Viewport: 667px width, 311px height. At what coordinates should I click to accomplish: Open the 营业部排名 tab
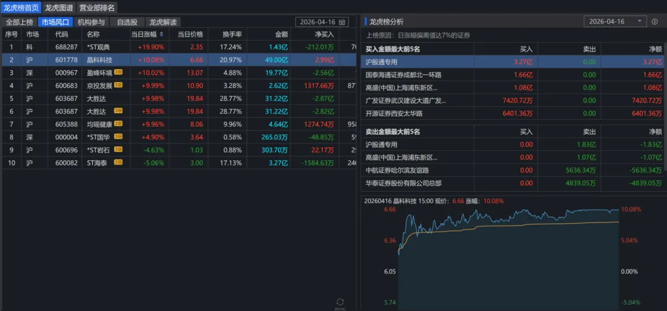point(96,7)
